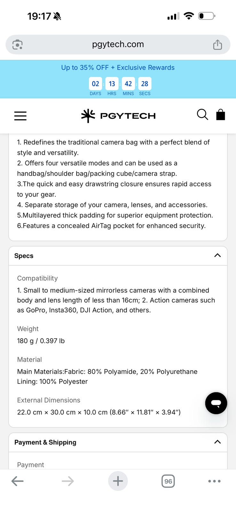This screenshot has width=236, height=512.
Task: Tap the forward navigation arrow
Action: [x=68, y=481]
